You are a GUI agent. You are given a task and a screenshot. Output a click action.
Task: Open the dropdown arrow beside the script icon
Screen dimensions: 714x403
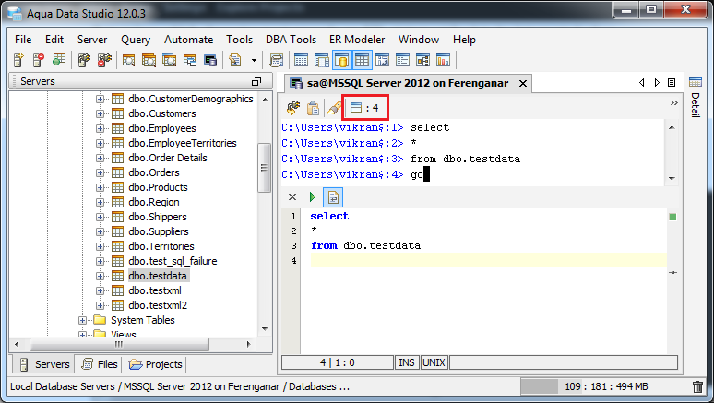pyautogui.click(x=254, y=60)
